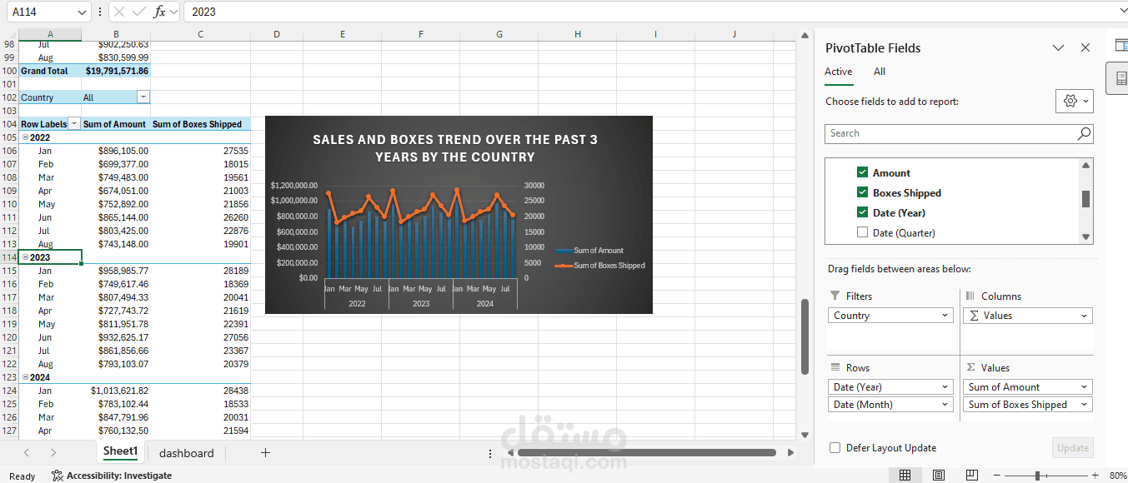Click the 80% zoom level
Screen dimensions: 1128x483
click(x=1116, y=476)
